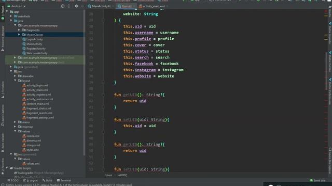Open the Android project view dropdown
Viewport: 332px width, 186px height.
tap(17, 6)
